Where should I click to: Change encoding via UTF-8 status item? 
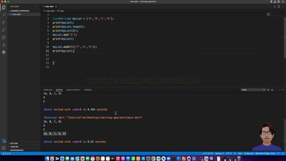tap(228, 153)
